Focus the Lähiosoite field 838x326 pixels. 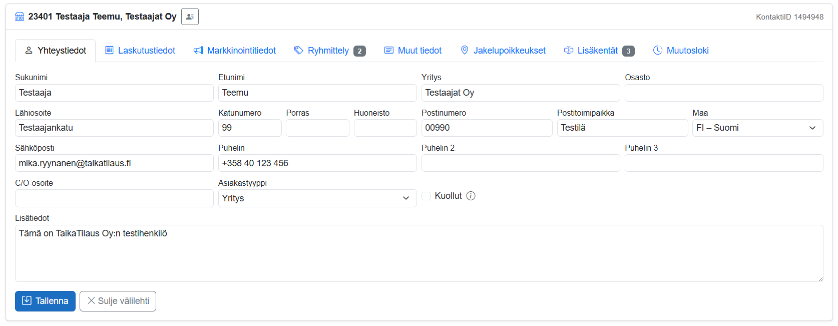pyautogui.click(x=114, y=128)
